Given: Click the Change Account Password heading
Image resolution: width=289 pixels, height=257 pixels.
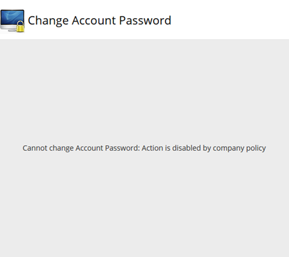Looking at the screenshot, I should (x=100, y=21).
